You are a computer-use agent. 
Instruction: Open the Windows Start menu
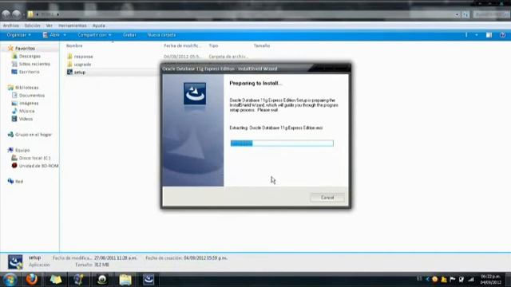pos(10,280)
